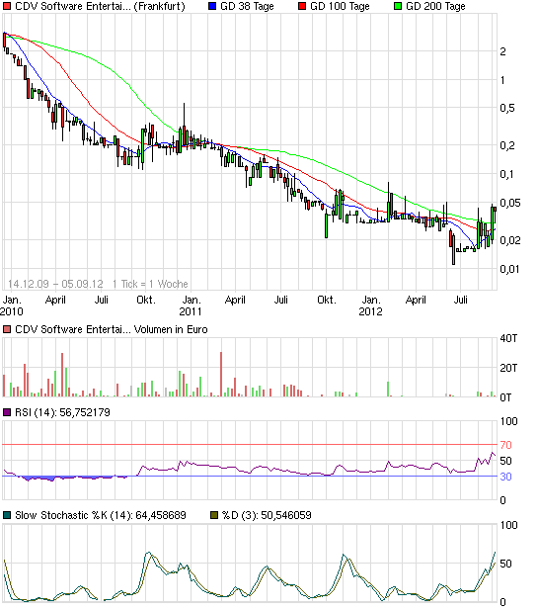Image resolution: width=538 pixels, height=611 pixels.
Task: Click the 'Jan. 2011' axis label
Action: 191,305
